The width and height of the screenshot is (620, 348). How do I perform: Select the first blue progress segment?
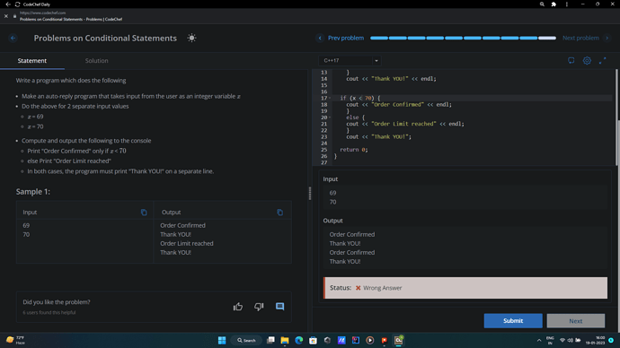379,39
